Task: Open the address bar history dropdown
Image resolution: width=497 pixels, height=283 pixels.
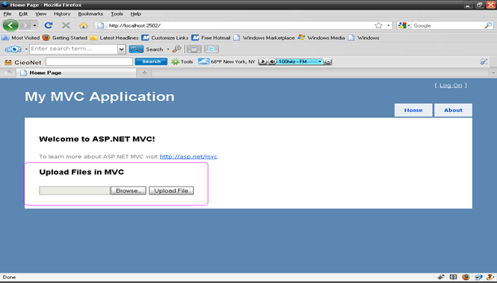Action: [389, 25]
